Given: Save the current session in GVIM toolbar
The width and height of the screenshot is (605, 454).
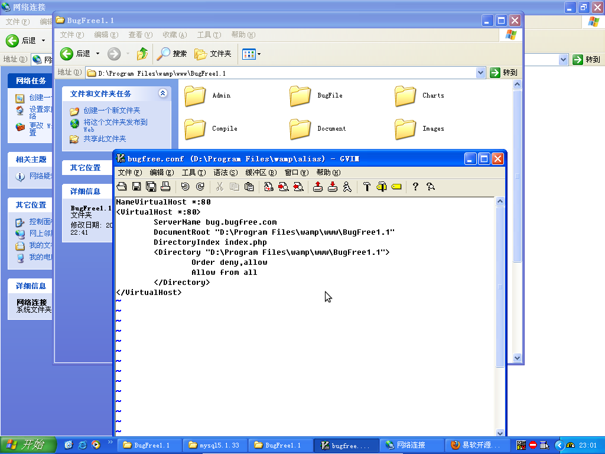Looking at the screenshot, I should [333, 187].
